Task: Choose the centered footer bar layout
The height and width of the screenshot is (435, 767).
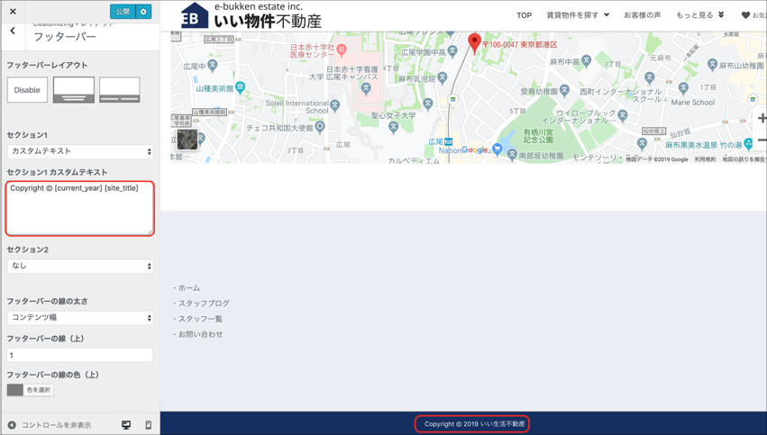Action: click(74, 90)
